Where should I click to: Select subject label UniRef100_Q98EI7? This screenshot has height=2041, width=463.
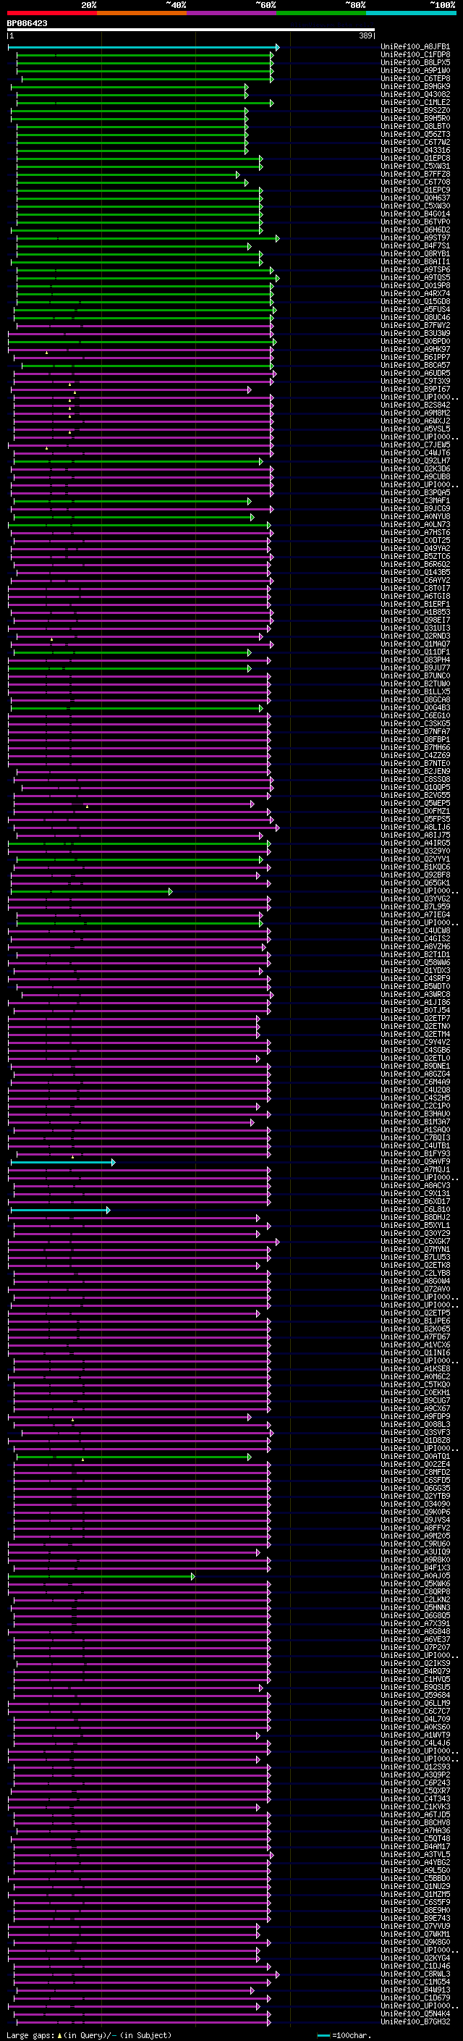pyautogui.click(x=415, y=620)
